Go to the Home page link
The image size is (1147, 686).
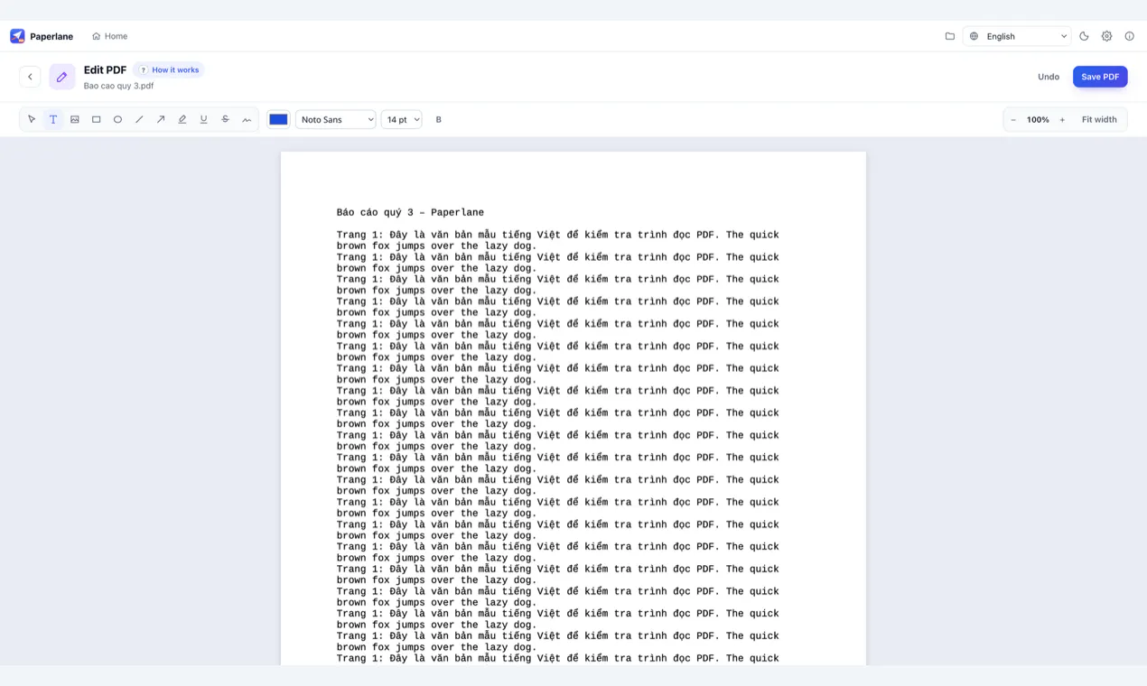pos(110,36)
